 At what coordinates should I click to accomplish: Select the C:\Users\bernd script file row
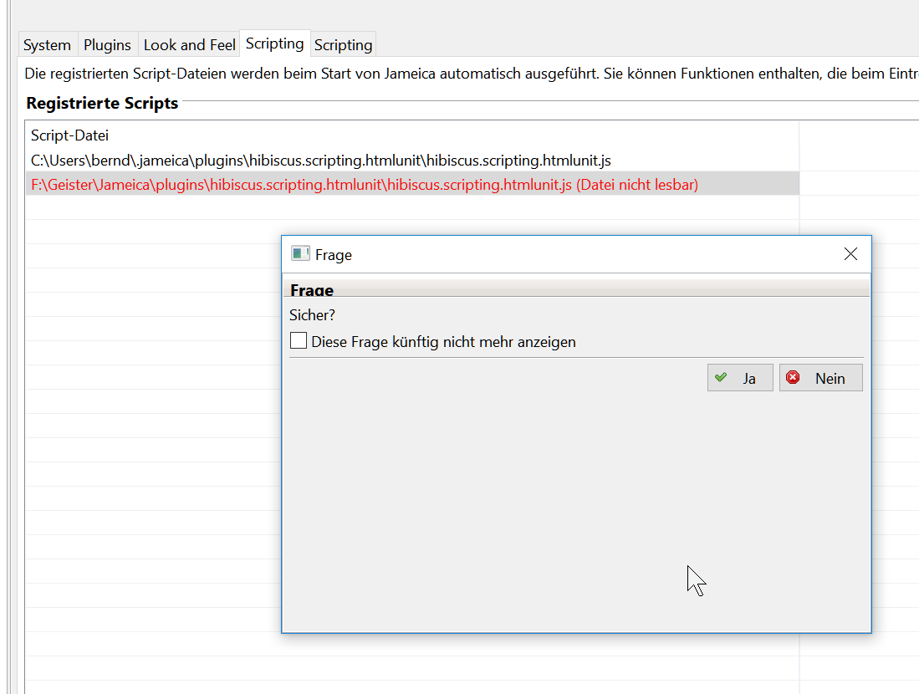pos(321,160)
